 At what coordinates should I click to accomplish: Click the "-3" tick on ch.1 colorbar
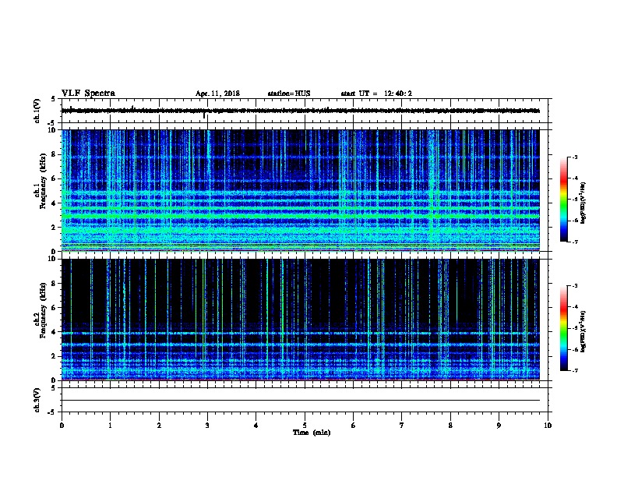tap(575, 157)
